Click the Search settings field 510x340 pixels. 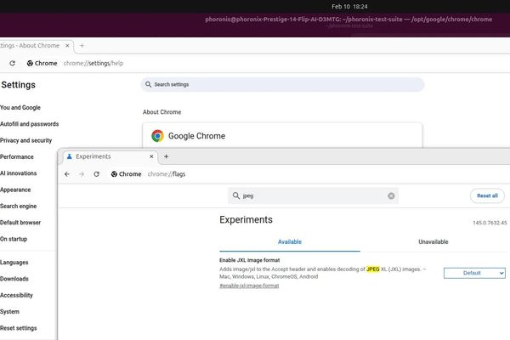[282, 85]
